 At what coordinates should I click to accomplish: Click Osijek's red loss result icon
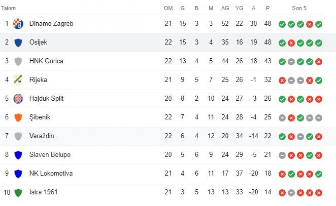[291, 43]
